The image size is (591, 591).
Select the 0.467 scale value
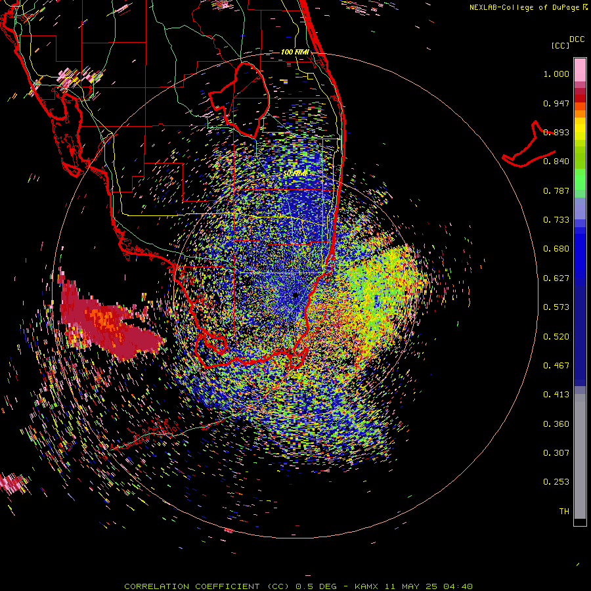coord(556,366)
